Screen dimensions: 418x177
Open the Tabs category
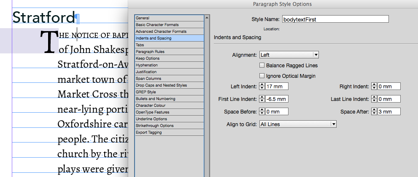[x=170, y=45]
